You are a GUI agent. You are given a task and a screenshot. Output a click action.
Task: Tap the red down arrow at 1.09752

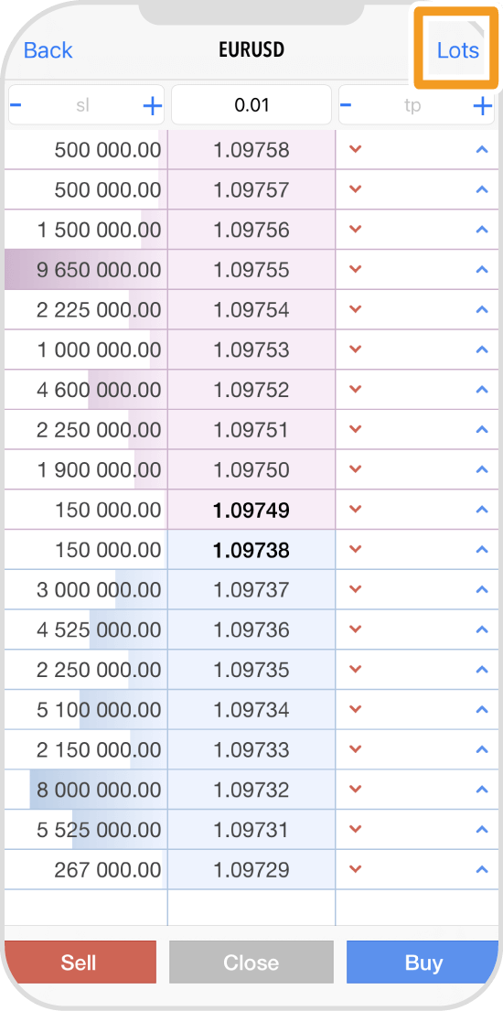(355, 390)
